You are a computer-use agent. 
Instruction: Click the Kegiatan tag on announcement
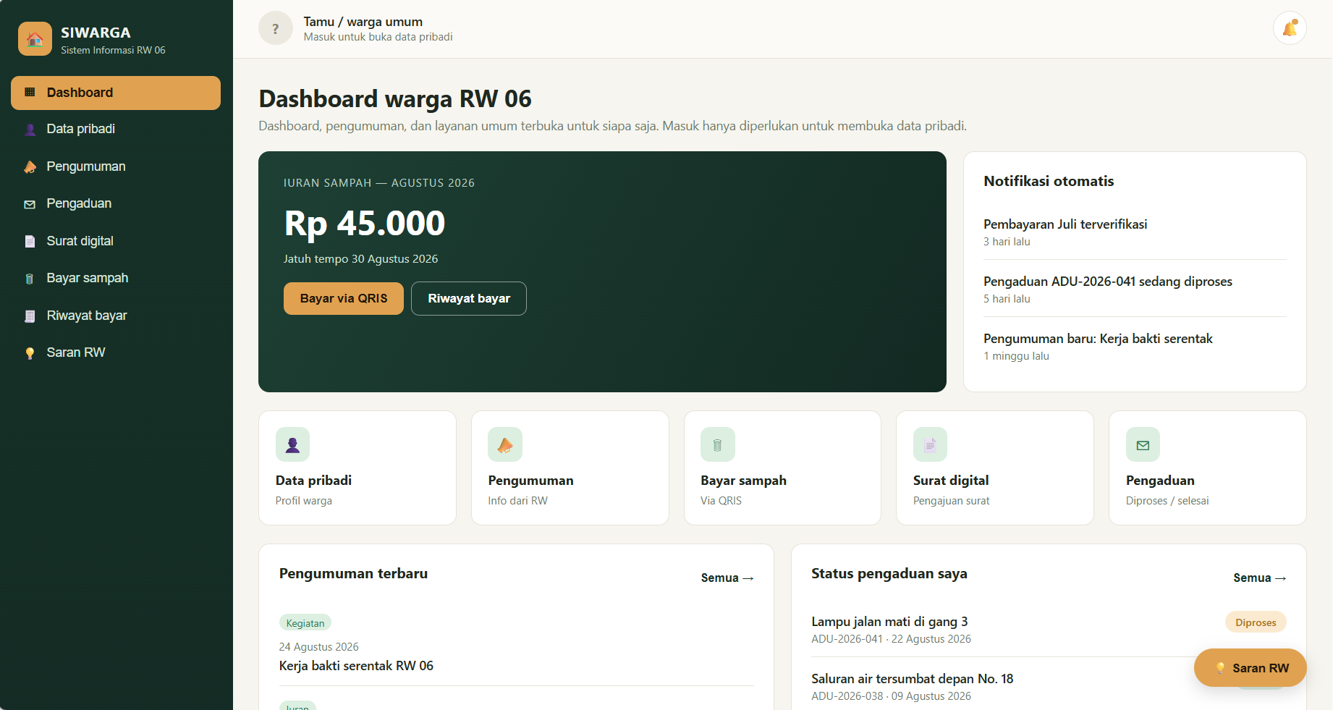click(x=305, y=623)
